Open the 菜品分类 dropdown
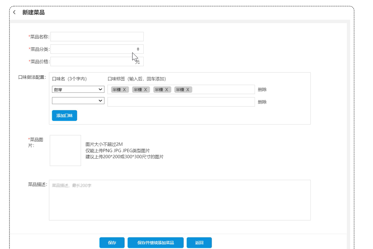373x249 pixels. (97, 49)
